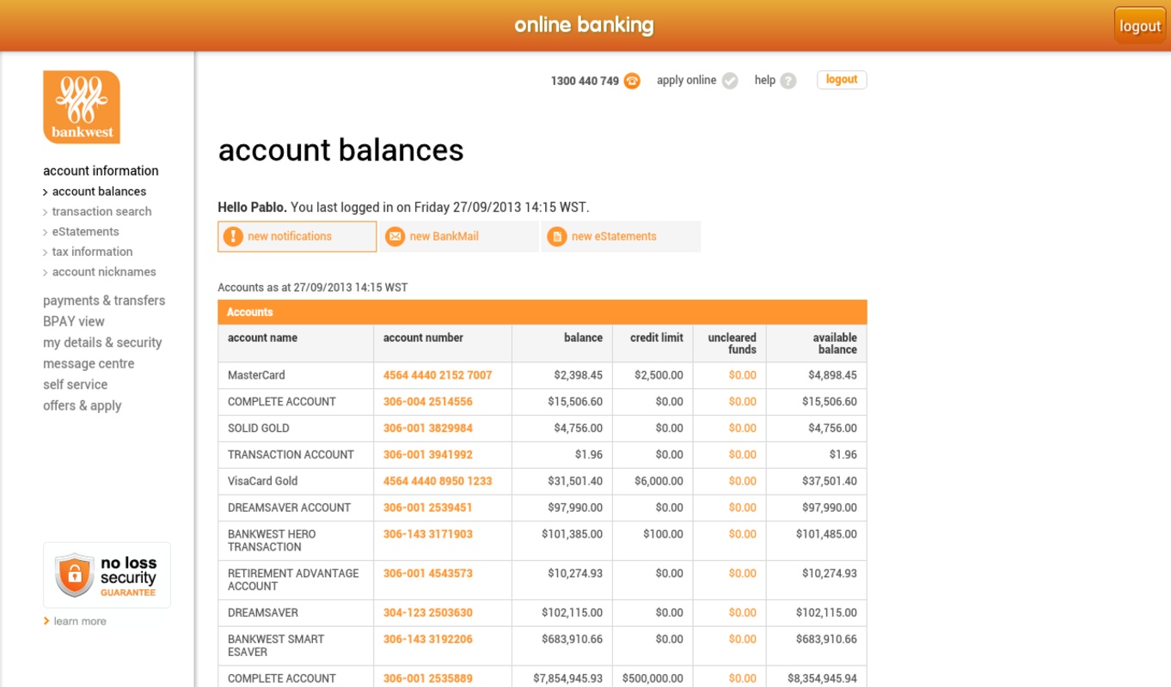Click the MasterCard account name
The image size is (1171, 687).
tap(256, 375)
